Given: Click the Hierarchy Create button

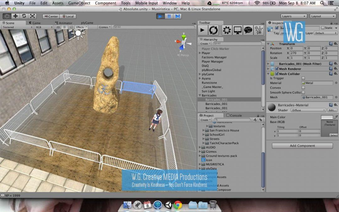Looking at the screenshot, I should click(x=205, y=44).
